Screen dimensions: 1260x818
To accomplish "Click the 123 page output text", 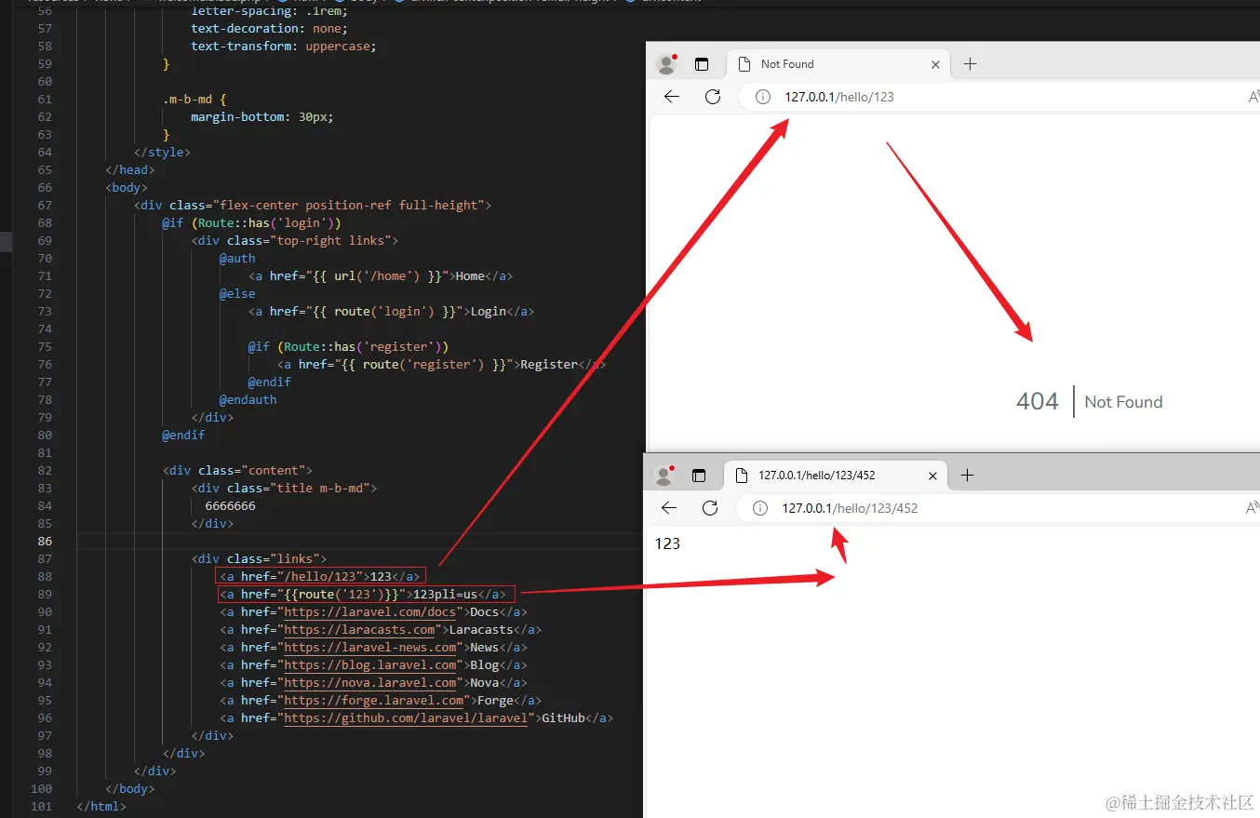I will pyautogui.click(x=667, y=543).
